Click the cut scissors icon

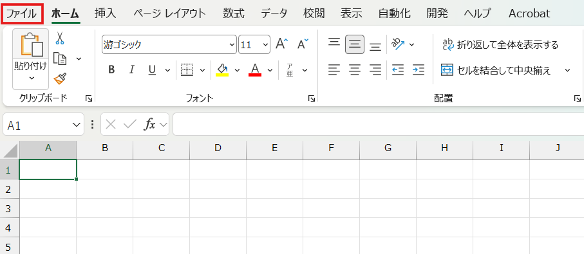click(x=60, y=39)
